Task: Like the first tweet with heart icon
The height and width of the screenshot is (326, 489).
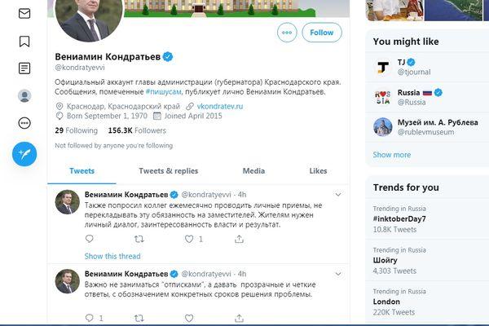Action: coord(189,240)
